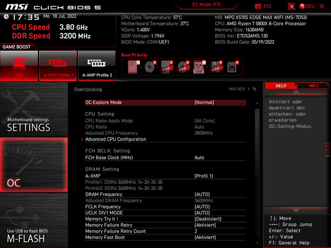This screenshot has width=331, height=248.
Task: Select the hard disk boot priority icon
Action: tap(133, 67)
